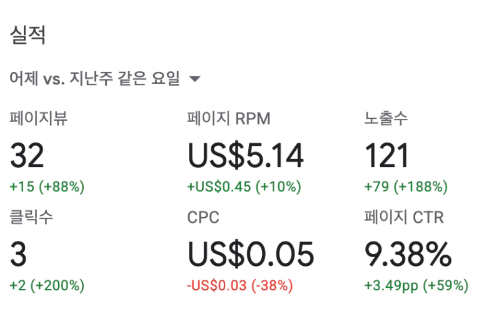Click the US$0.05 CPC value
Image resolution: width=499 pixels, height=326 pixels.
[x=251, y=255]
